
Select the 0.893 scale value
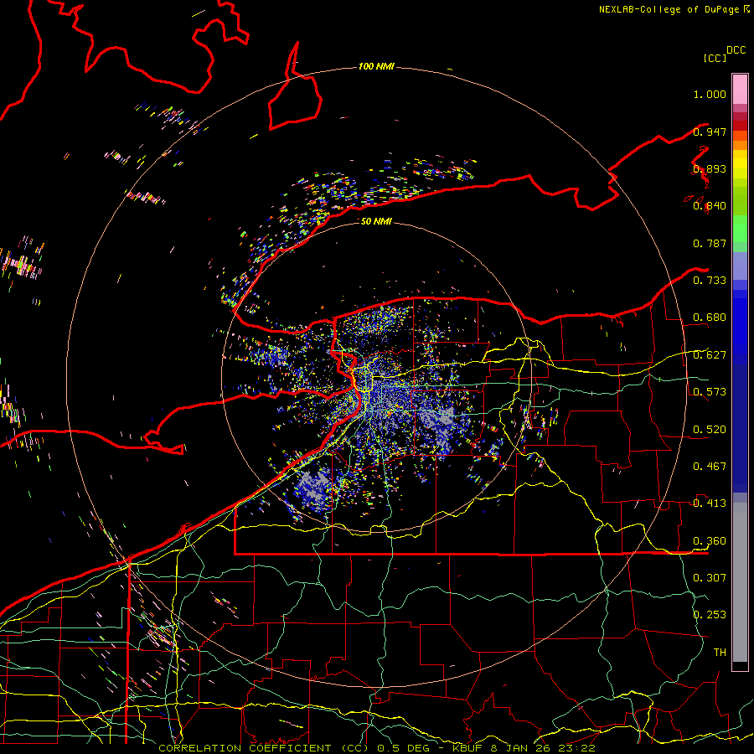pos(710,168)
